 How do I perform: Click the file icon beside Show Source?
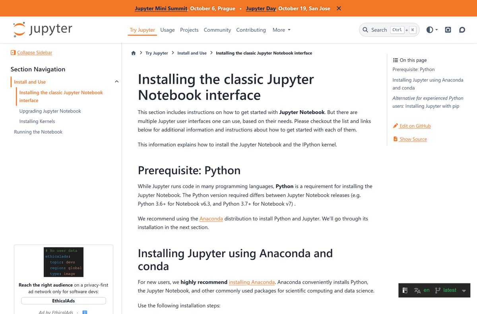tap(395, 139)
